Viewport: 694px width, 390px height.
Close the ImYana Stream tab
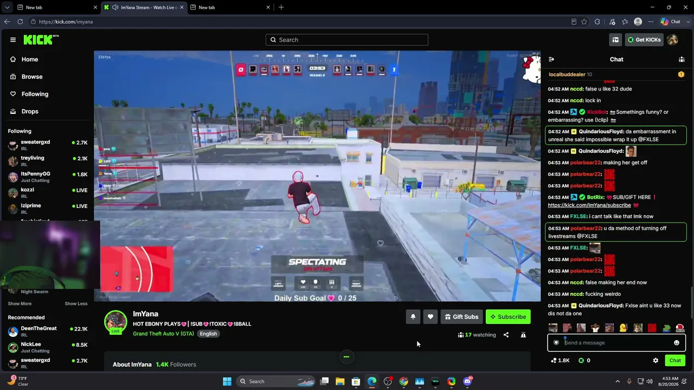[182, 8]
